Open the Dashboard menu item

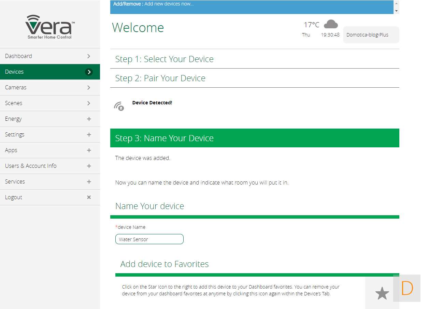[50, 56]
